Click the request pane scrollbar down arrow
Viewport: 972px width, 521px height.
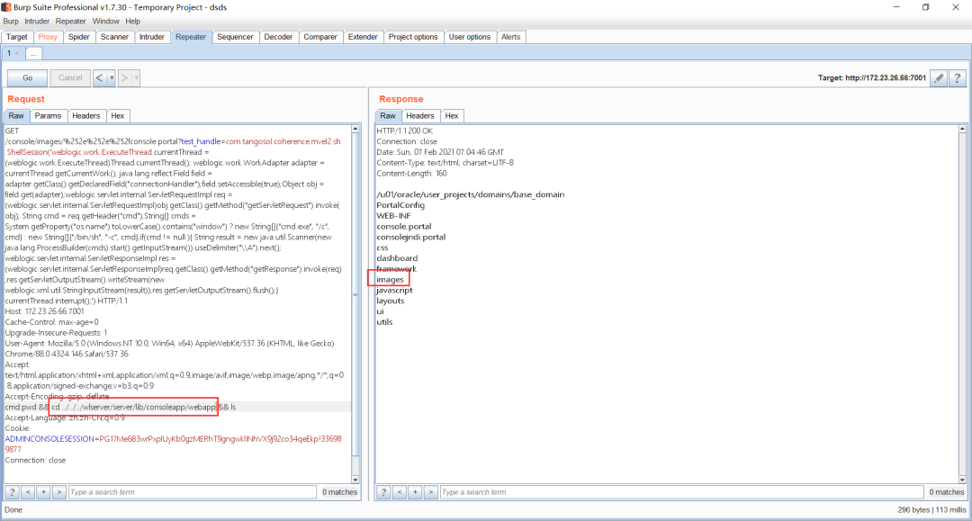click(355, 480)
